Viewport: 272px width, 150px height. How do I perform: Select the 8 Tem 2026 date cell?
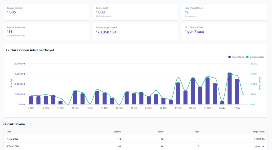12,146
